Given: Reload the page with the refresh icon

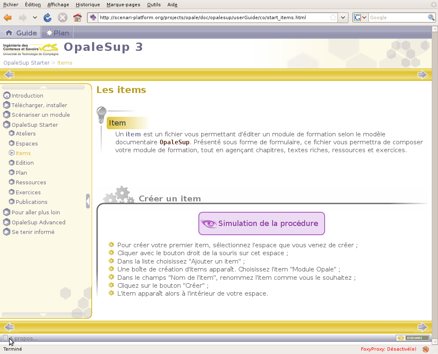Looking at the screenshot, I should point(48,18).
